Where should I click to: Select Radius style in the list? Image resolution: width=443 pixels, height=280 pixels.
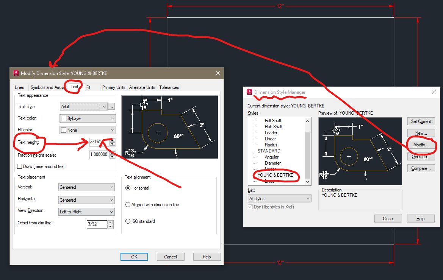click(271, 145)
